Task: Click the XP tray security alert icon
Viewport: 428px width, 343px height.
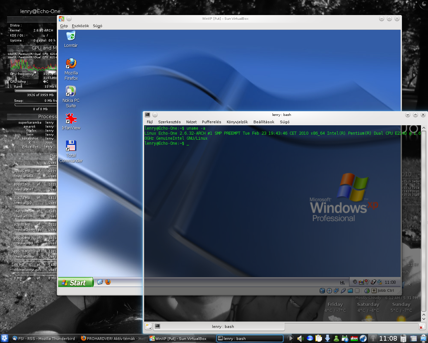Action: click(366, 282)
